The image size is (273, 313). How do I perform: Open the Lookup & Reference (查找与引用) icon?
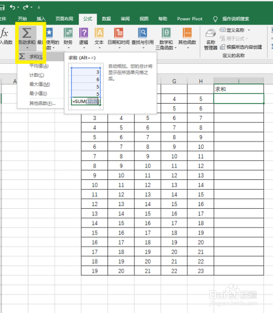click(143, 33)
